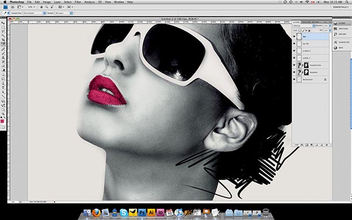The image size is (352, 220).
Task: Open the Sample layers dropdown in options bar
Action: pos(64,13)
